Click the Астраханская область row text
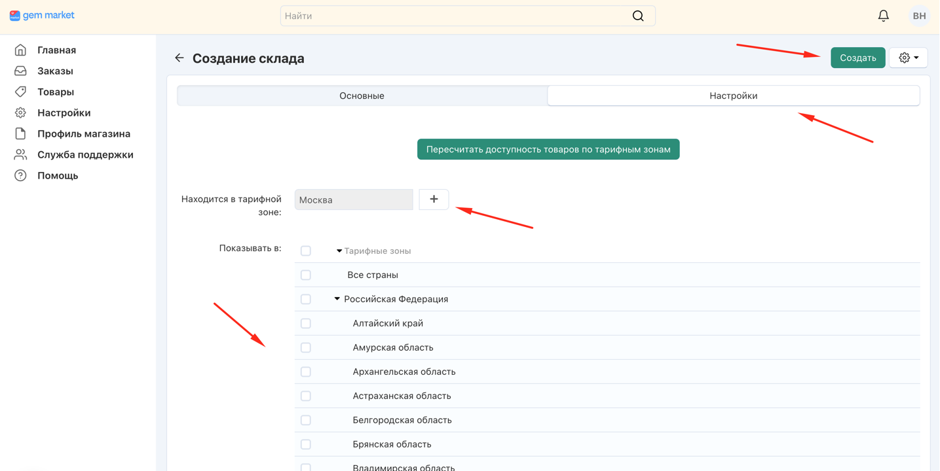 [x=402, y=396]
